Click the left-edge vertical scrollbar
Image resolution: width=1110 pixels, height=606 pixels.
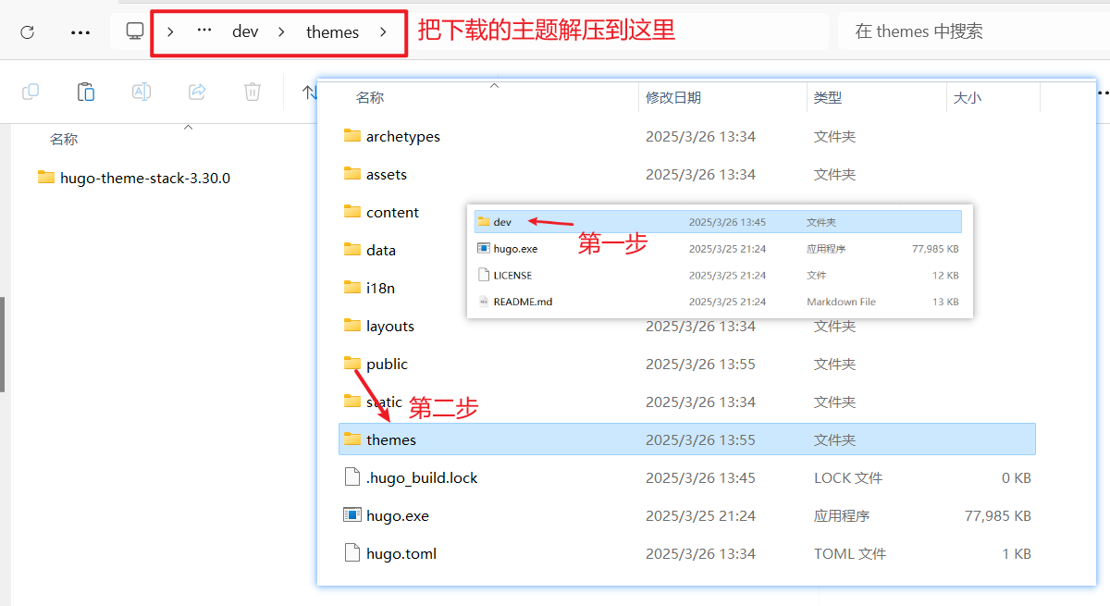tap(3, 344)
